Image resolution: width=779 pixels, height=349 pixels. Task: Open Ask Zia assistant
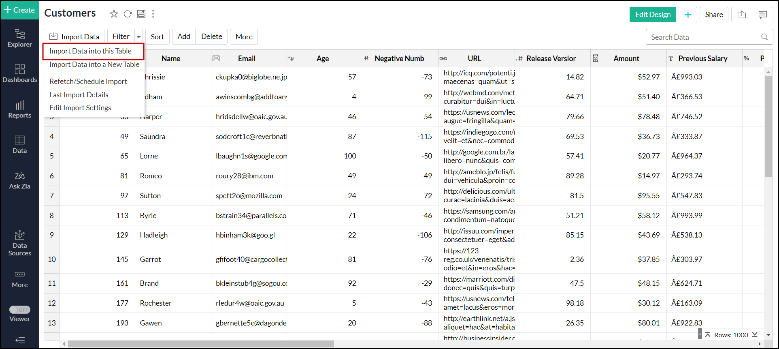(x=19, y=180)
